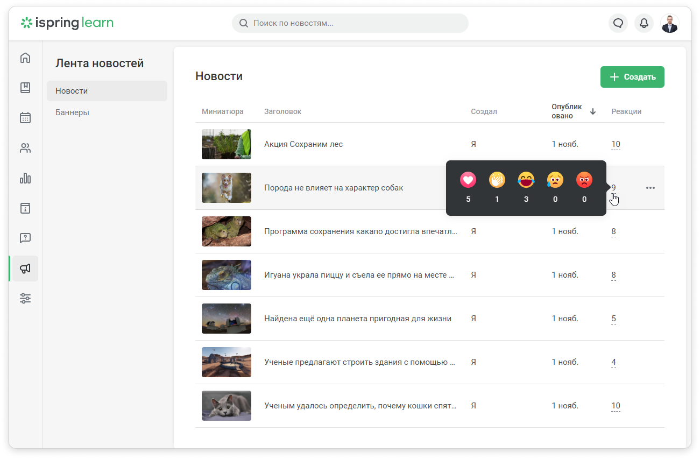Open the courses book icon in sidebar
Image resolution: width=700 pixels, height=459 pixels.
[25, 88]
